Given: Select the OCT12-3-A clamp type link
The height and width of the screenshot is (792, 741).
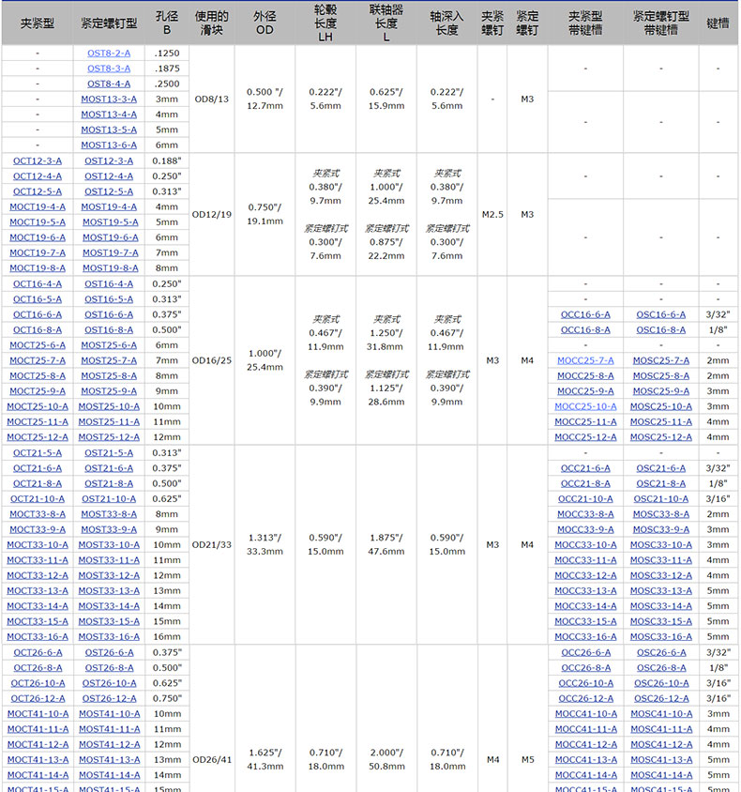Looking at the screenshot, I should click(x=38, y=161).
